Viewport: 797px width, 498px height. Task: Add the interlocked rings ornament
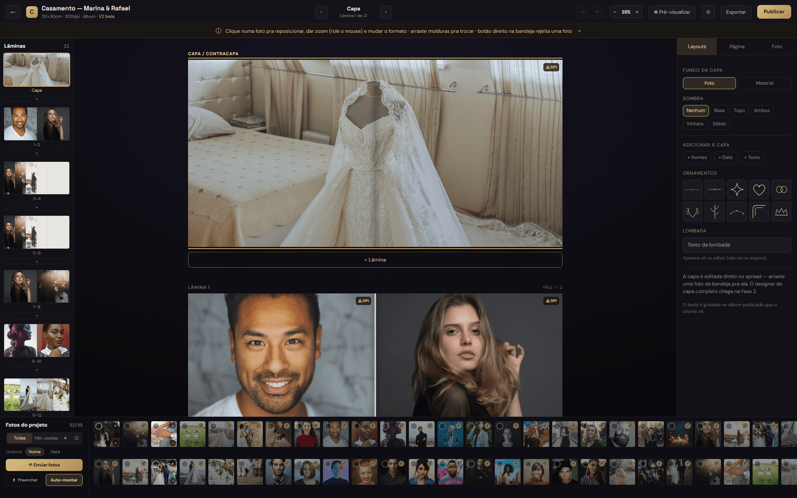click(781, 190)
